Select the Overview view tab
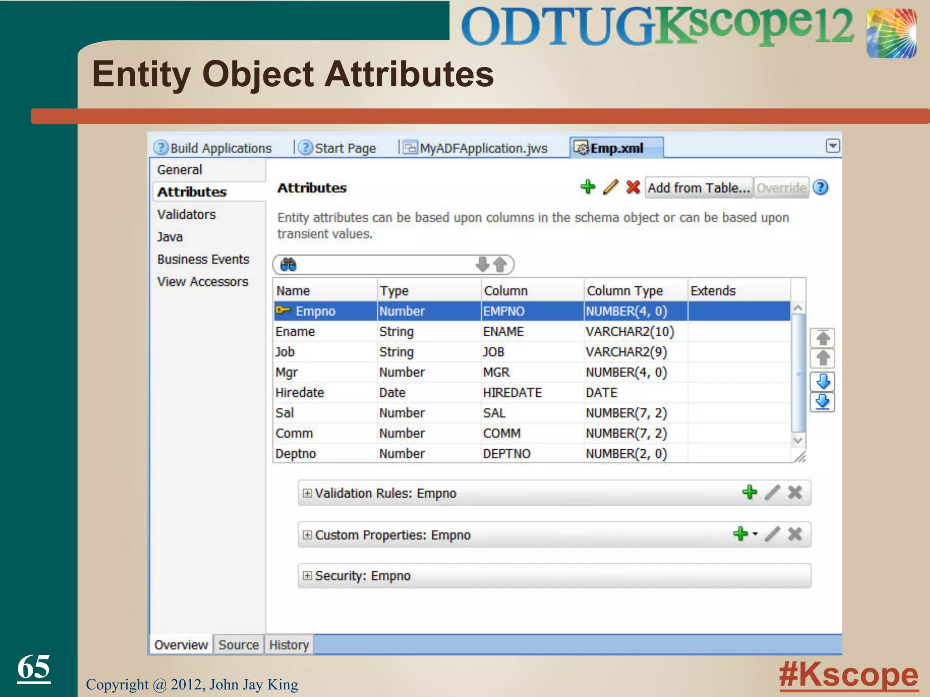930x697 pixels. (x=181, y=645)
